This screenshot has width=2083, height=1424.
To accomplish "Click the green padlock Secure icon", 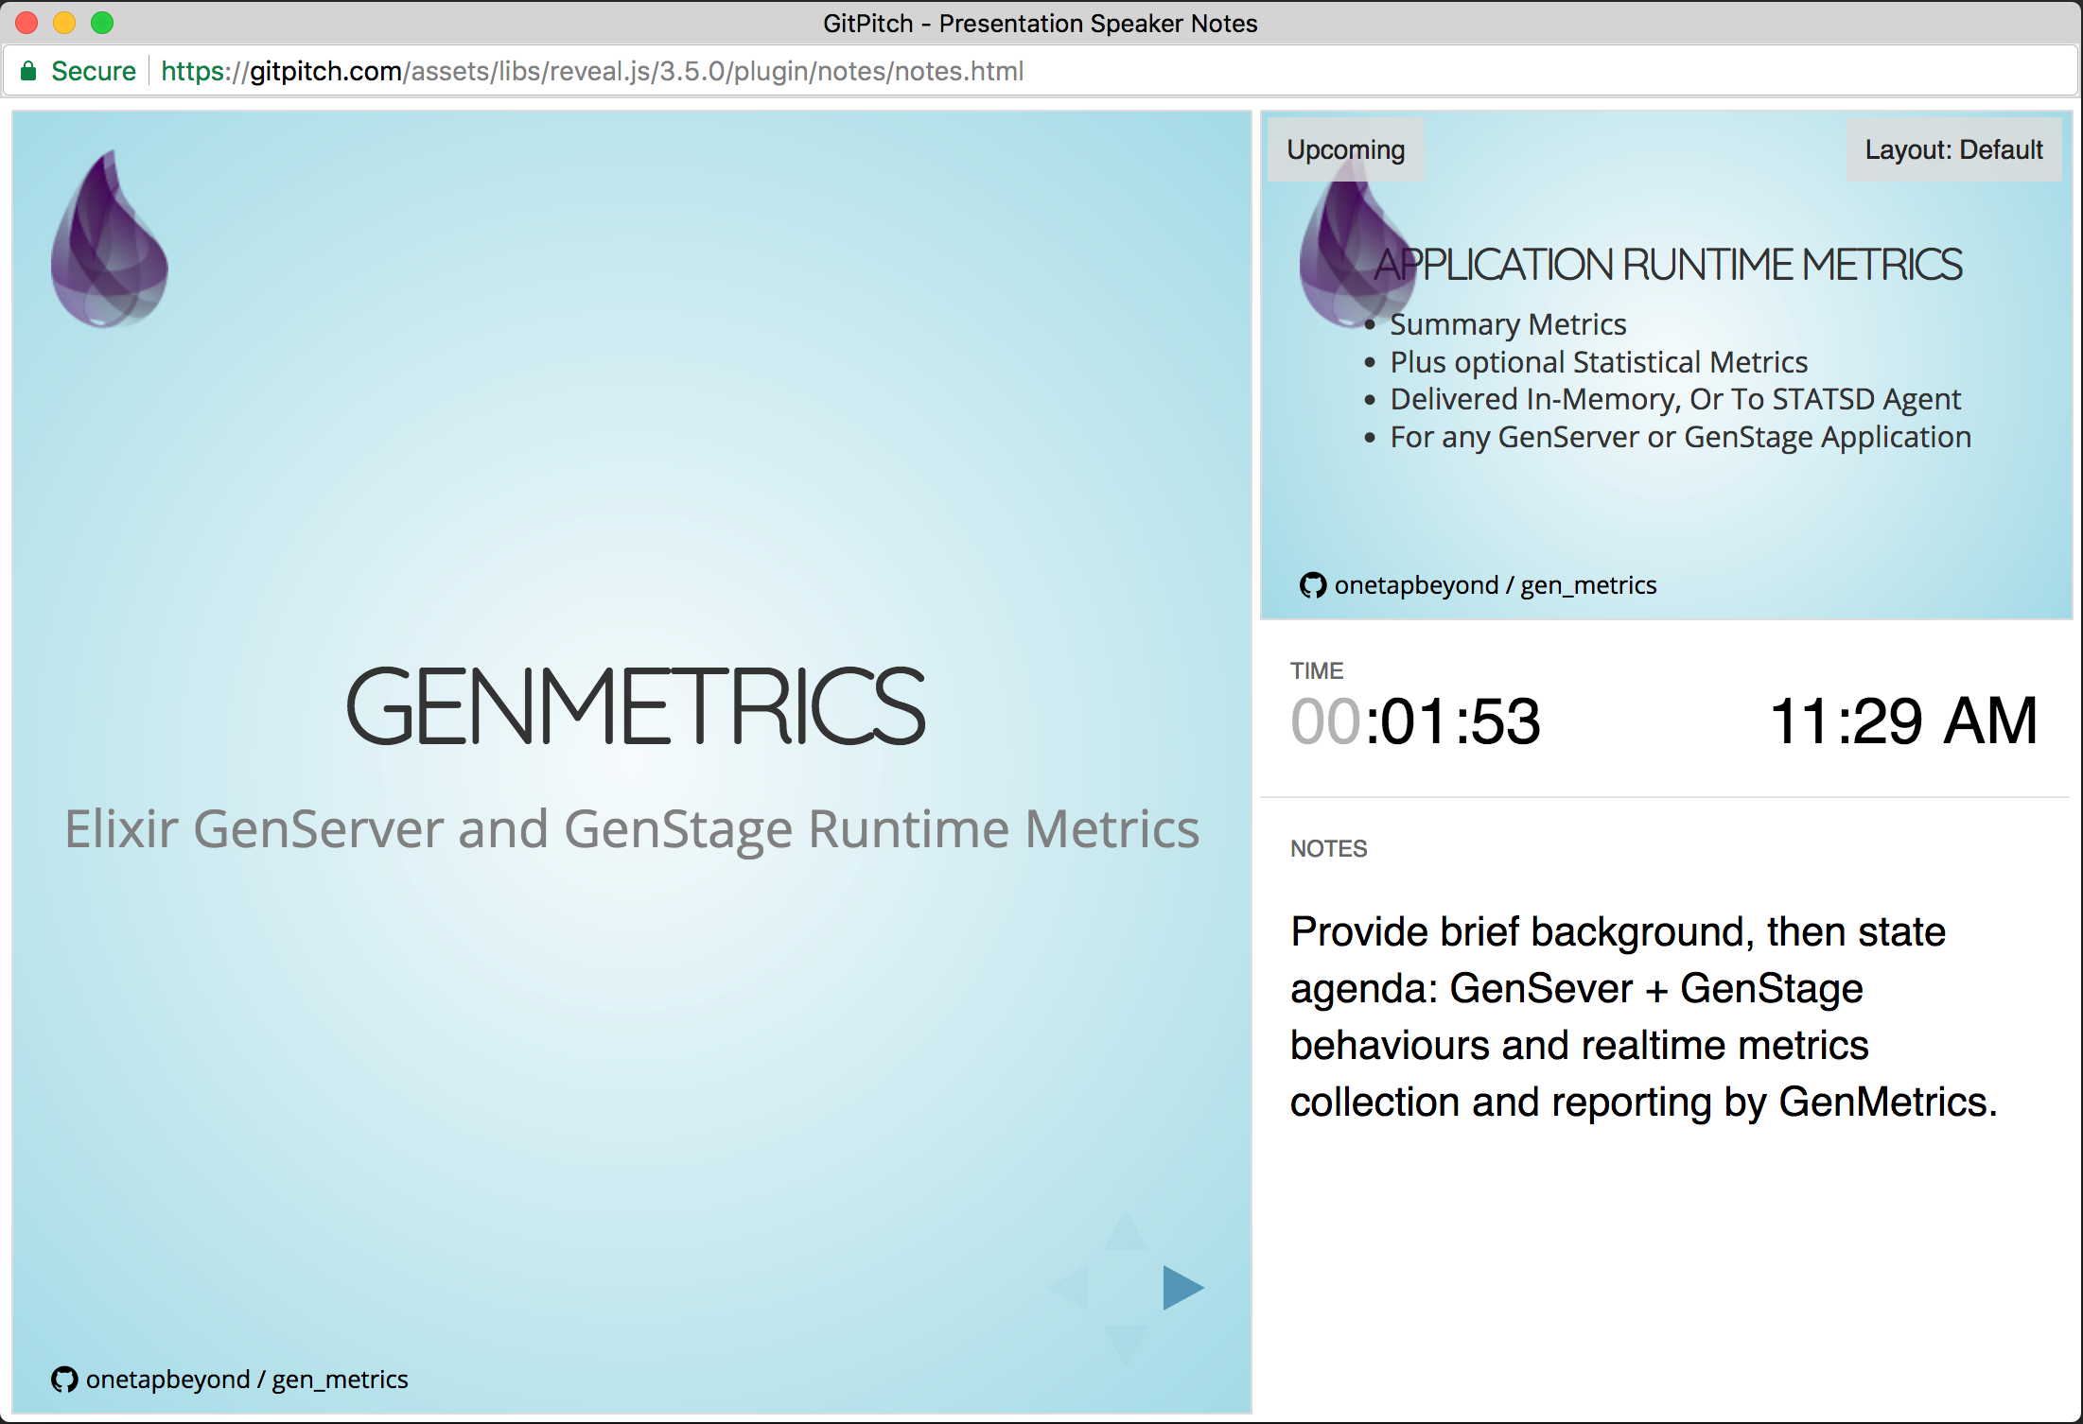I will (28, 71).
